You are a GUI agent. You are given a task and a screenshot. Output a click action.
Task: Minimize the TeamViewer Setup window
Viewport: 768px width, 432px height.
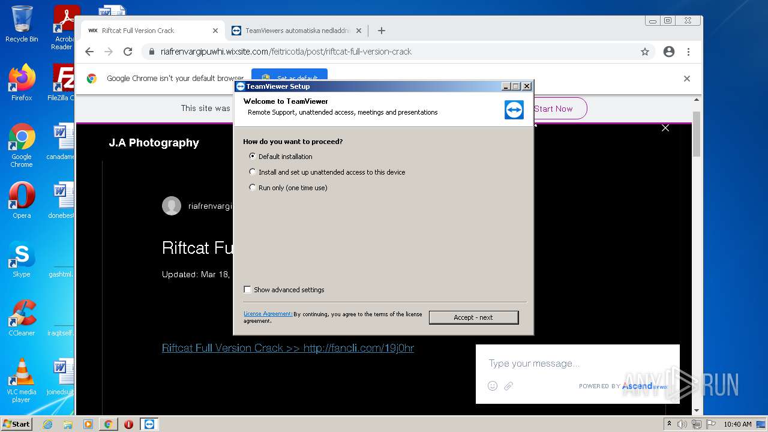point(506,86)
